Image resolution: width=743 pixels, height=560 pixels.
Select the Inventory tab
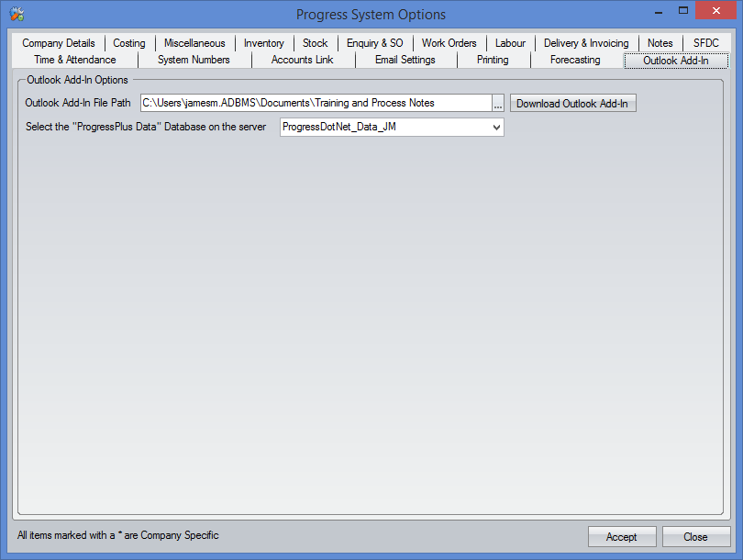[x=264, y=43]
